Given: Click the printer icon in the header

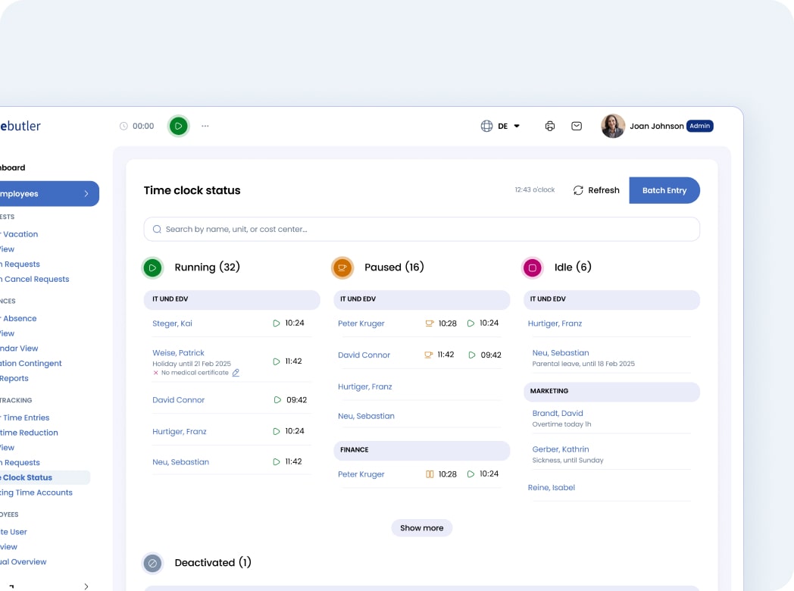Looking at the screenshot, I should click(x=550, y=127).
